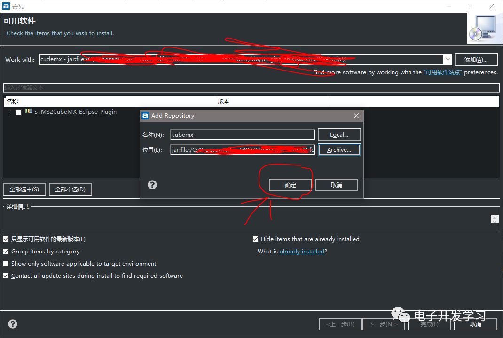Image resolution: width=503 pixels, height=338 pixels.
Task: Check the STM32CubeMX_Eclipse_Plugin checkbox
Action: (x=19, y=112)
